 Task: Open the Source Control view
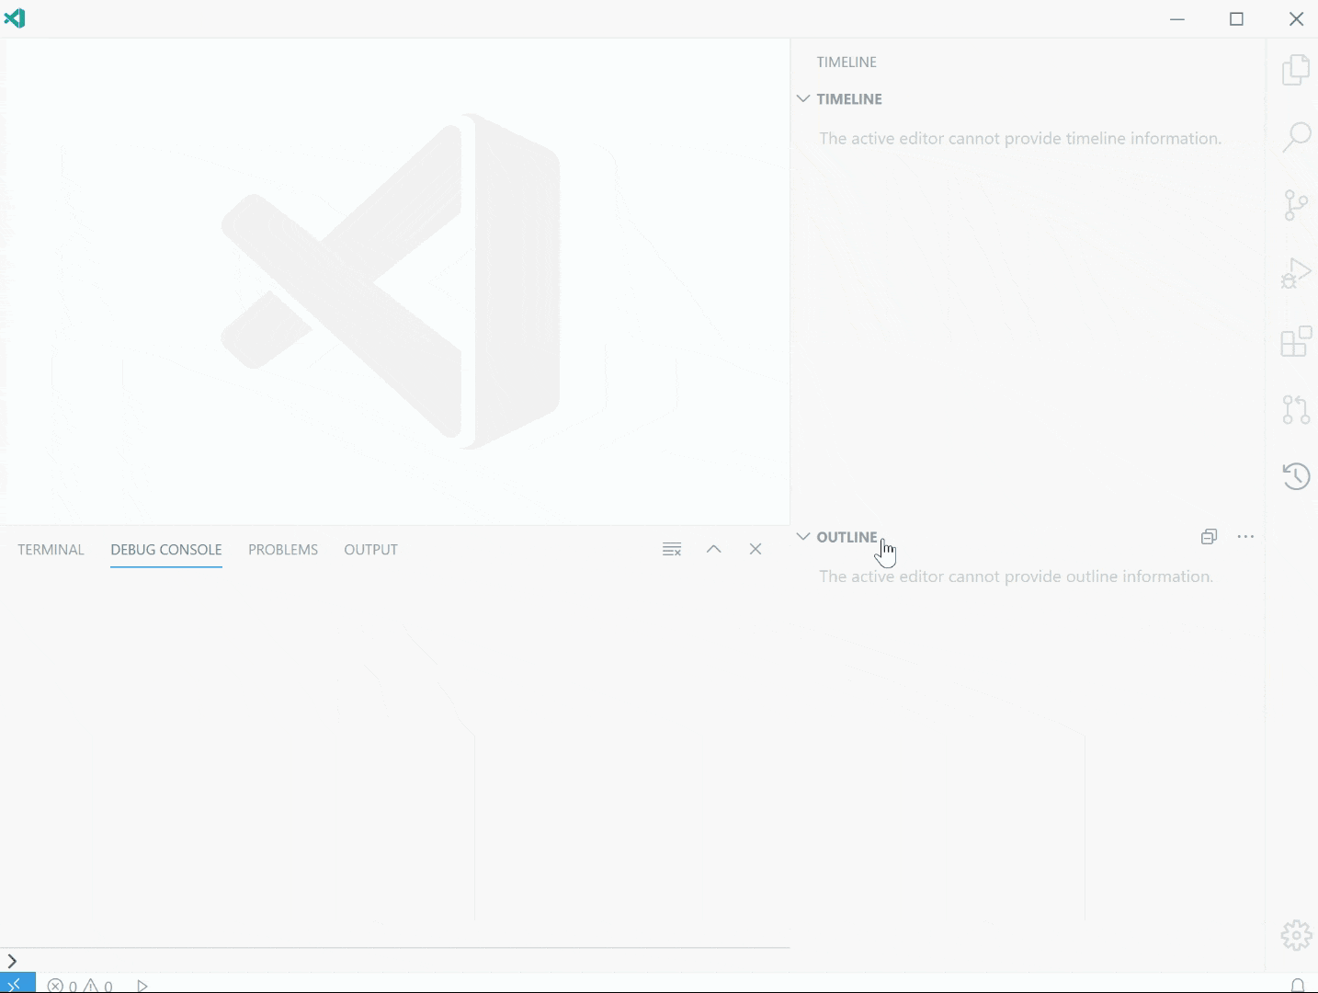pos(1295,204)
